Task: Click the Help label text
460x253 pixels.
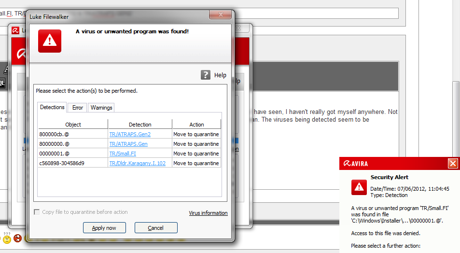Action: 220,75
